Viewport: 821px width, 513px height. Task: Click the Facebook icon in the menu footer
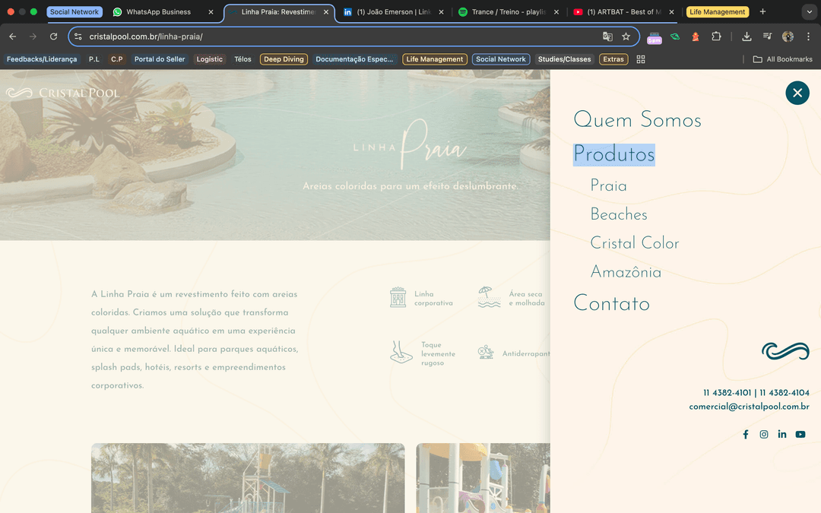click(746, 434)
